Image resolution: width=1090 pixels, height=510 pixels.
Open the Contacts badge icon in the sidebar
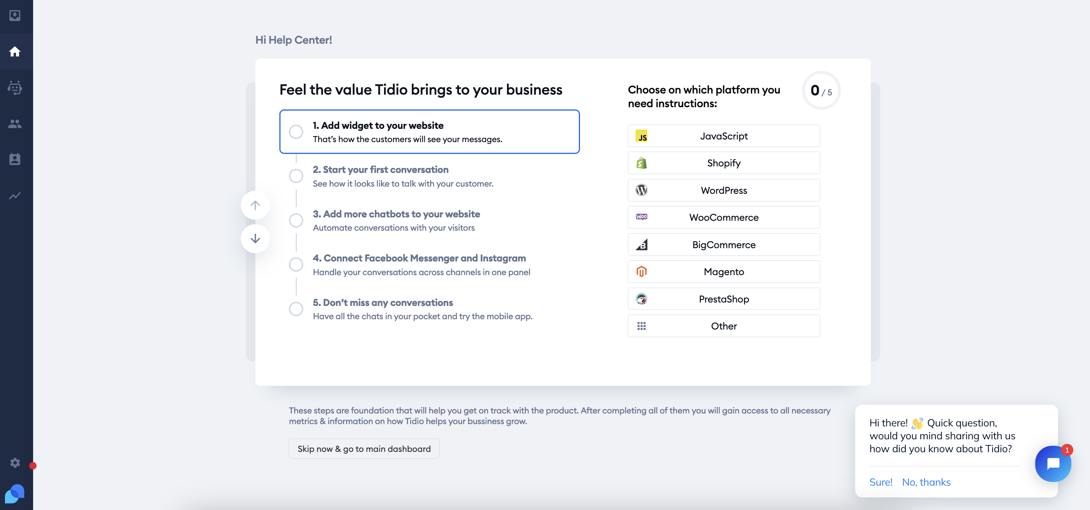pos(15,159)
